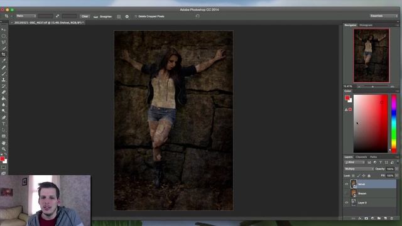Screen dimensions: 402x226
Task: Switch to the Histogram tab
Action: pos(366,25)
